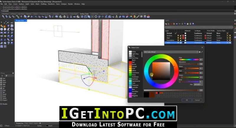The height and width of the screenshot is (128, 236).
Task: Open Osnap panel gear settings icon
Action: (x=13, y=73)
